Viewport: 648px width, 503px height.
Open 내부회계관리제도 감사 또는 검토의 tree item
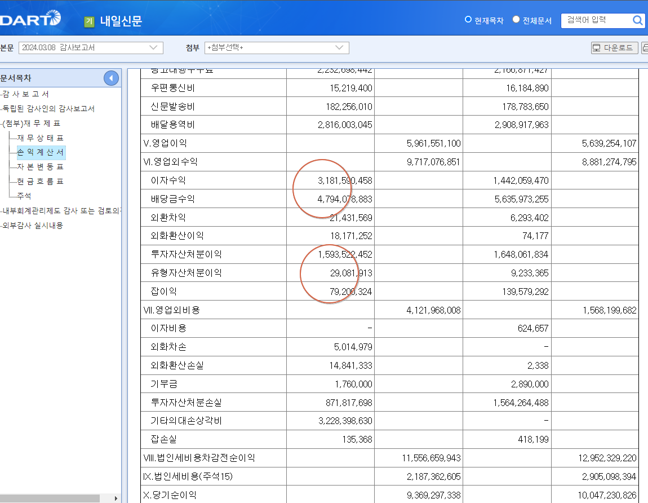click(61, 210)
